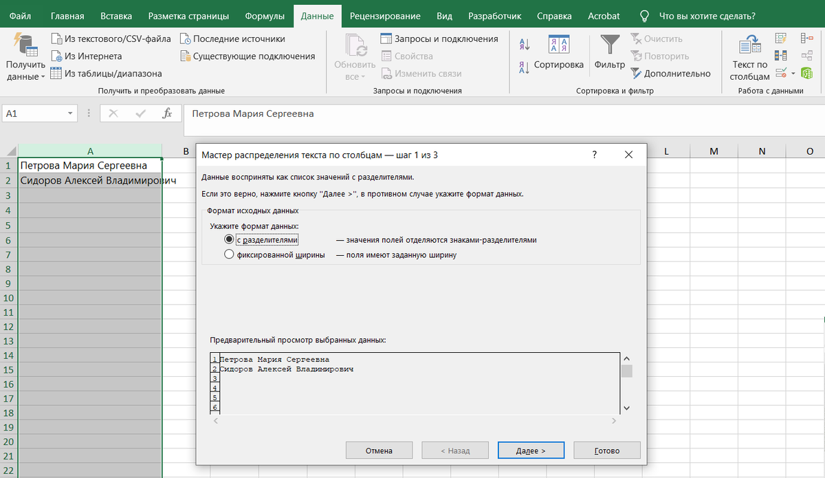Open Последние источники
Image resolution: width=825 pixels, height=478 pixels.
232,39
